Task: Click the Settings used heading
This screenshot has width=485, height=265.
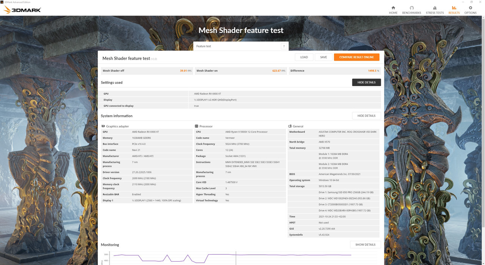Action: click(111, 82)
